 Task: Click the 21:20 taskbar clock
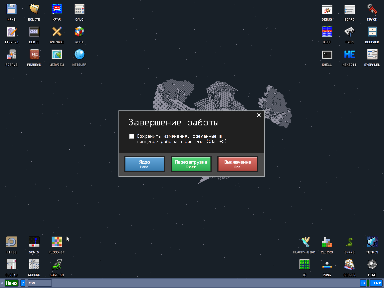tap(376, 283)
